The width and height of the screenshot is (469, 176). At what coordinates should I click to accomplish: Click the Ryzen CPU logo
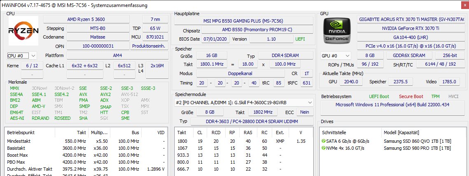[23, 31]
